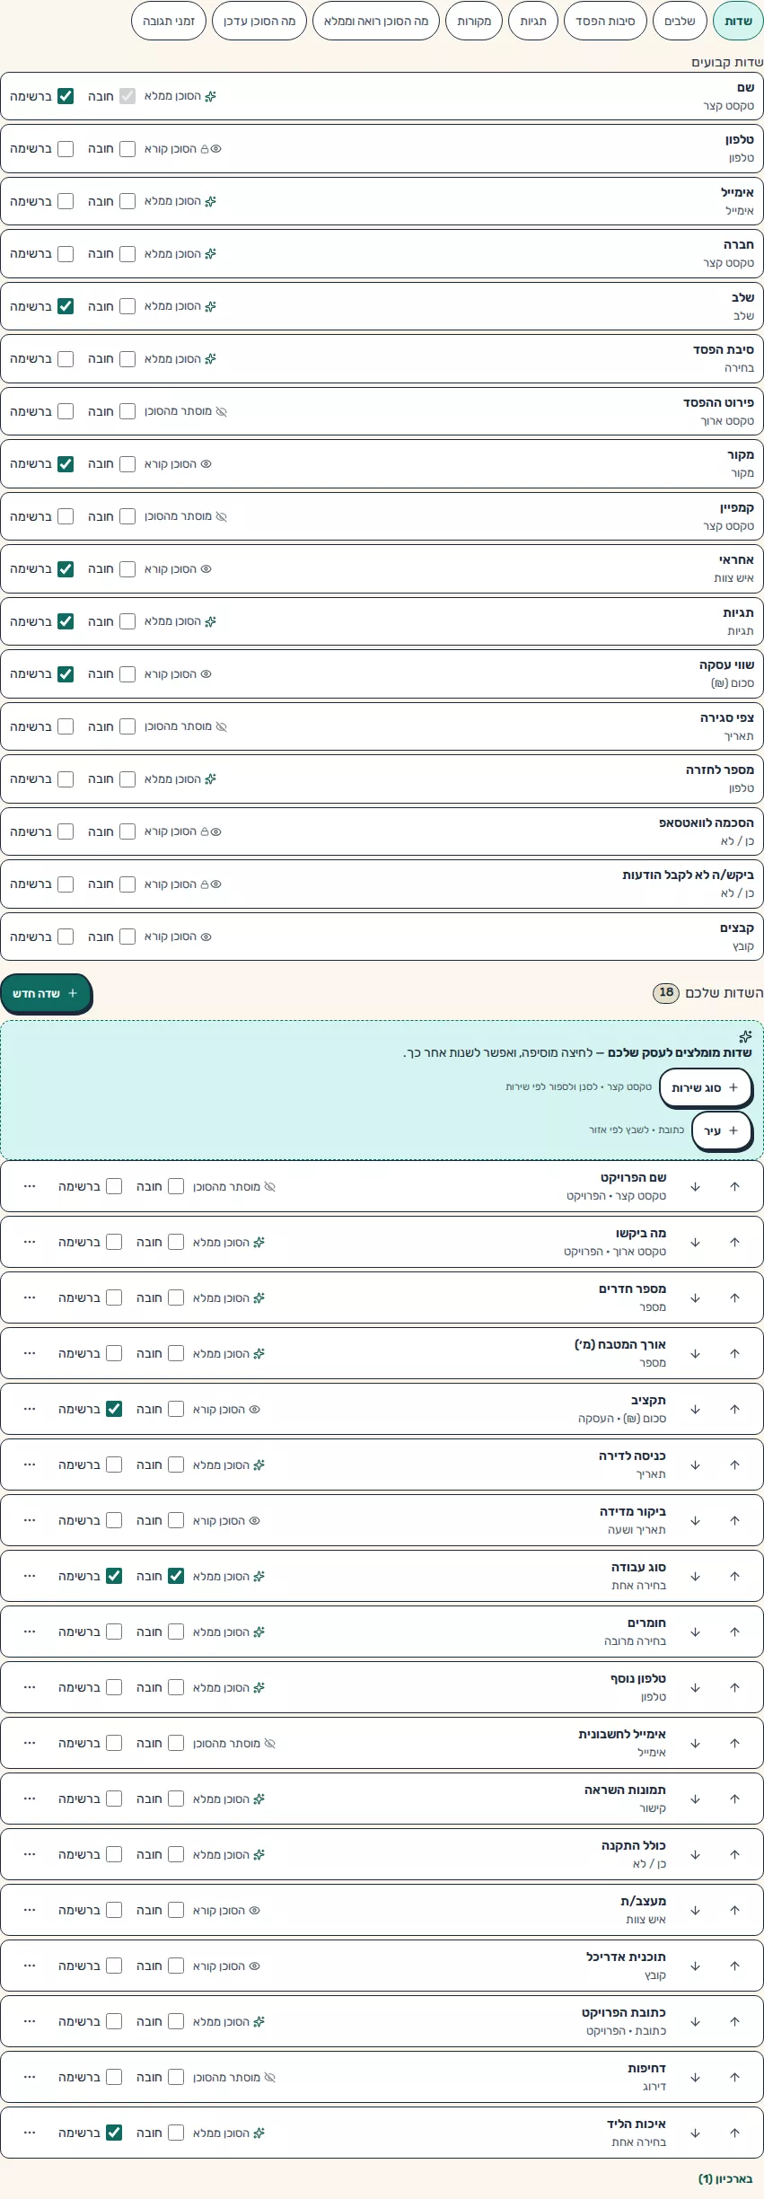Open the more-options menu for כתובת הפרויקט

point(30,2022)
